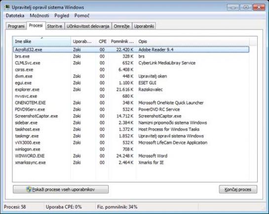Click Namizni pripomočki sistema Windows description
Screen dimensions: 269x214
[x=173, y=123]
